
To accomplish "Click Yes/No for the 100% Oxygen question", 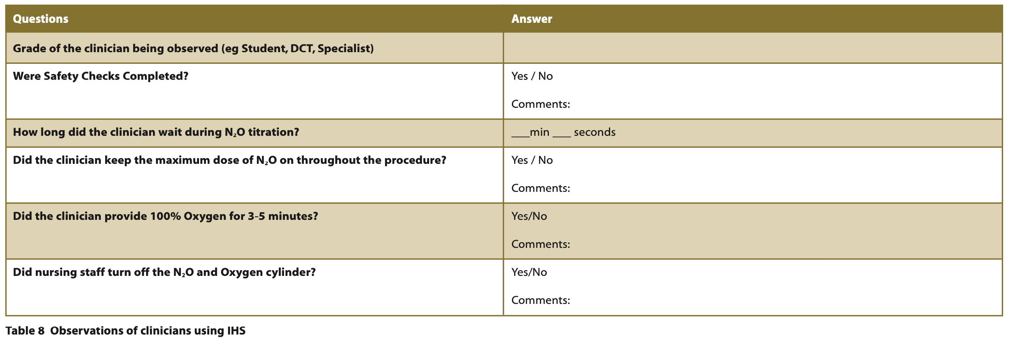I will click(x=529, y=216).
